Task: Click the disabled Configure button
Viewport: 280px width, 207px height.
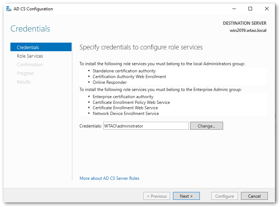Action: (x=225, y=196)
